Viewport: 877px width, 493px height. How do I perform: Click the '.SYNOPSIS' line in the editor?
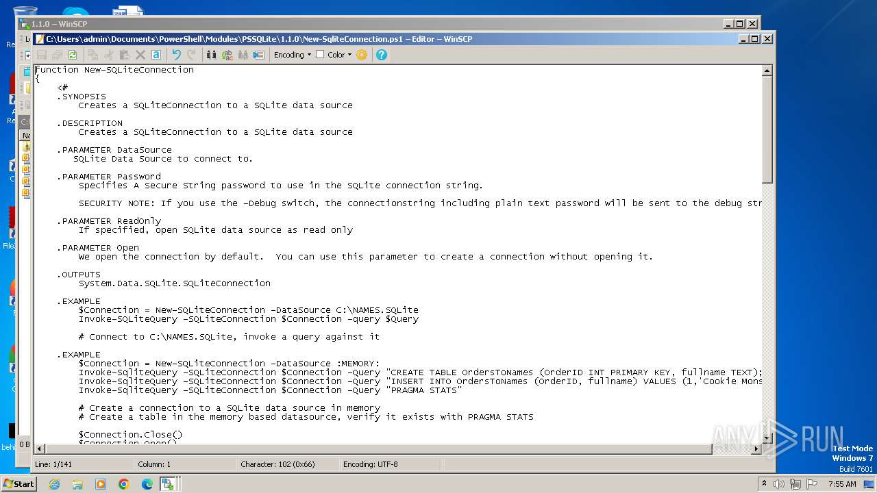(x=82, y=97)
